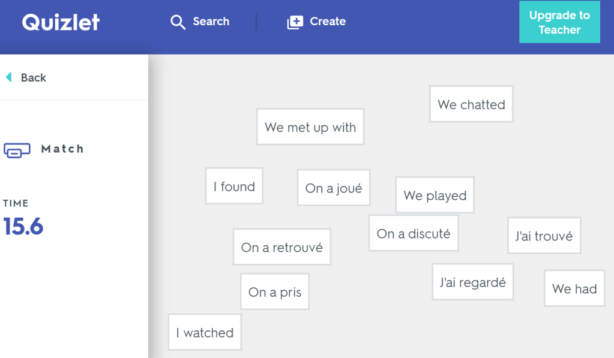The width and height of the screenshot is (614, 358).
Task: Select the Match mode label
Action: coord(62,149)
